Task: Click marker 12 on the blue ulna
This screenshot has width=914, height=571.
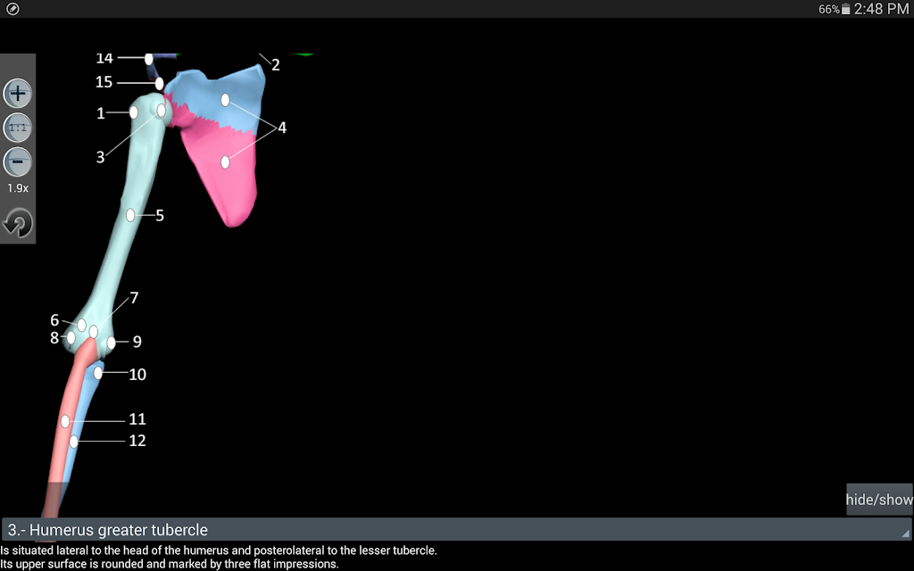Action: point(73,442)
